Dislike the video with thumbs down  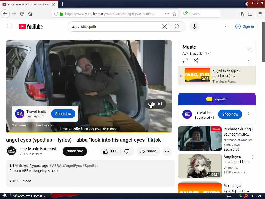point(127,151)
